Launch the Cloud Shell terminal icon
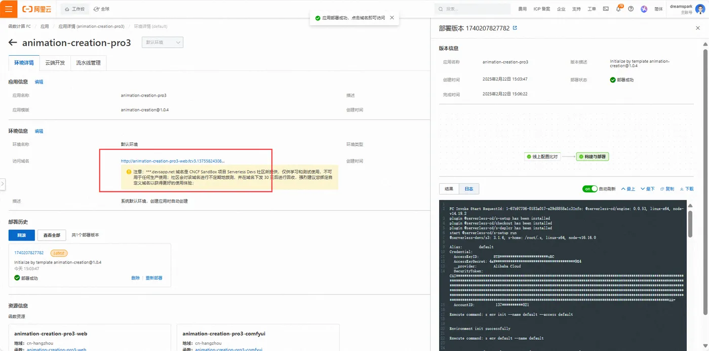Image resolution: width=709 pixels, height=351 pixels. pos(606,9)
